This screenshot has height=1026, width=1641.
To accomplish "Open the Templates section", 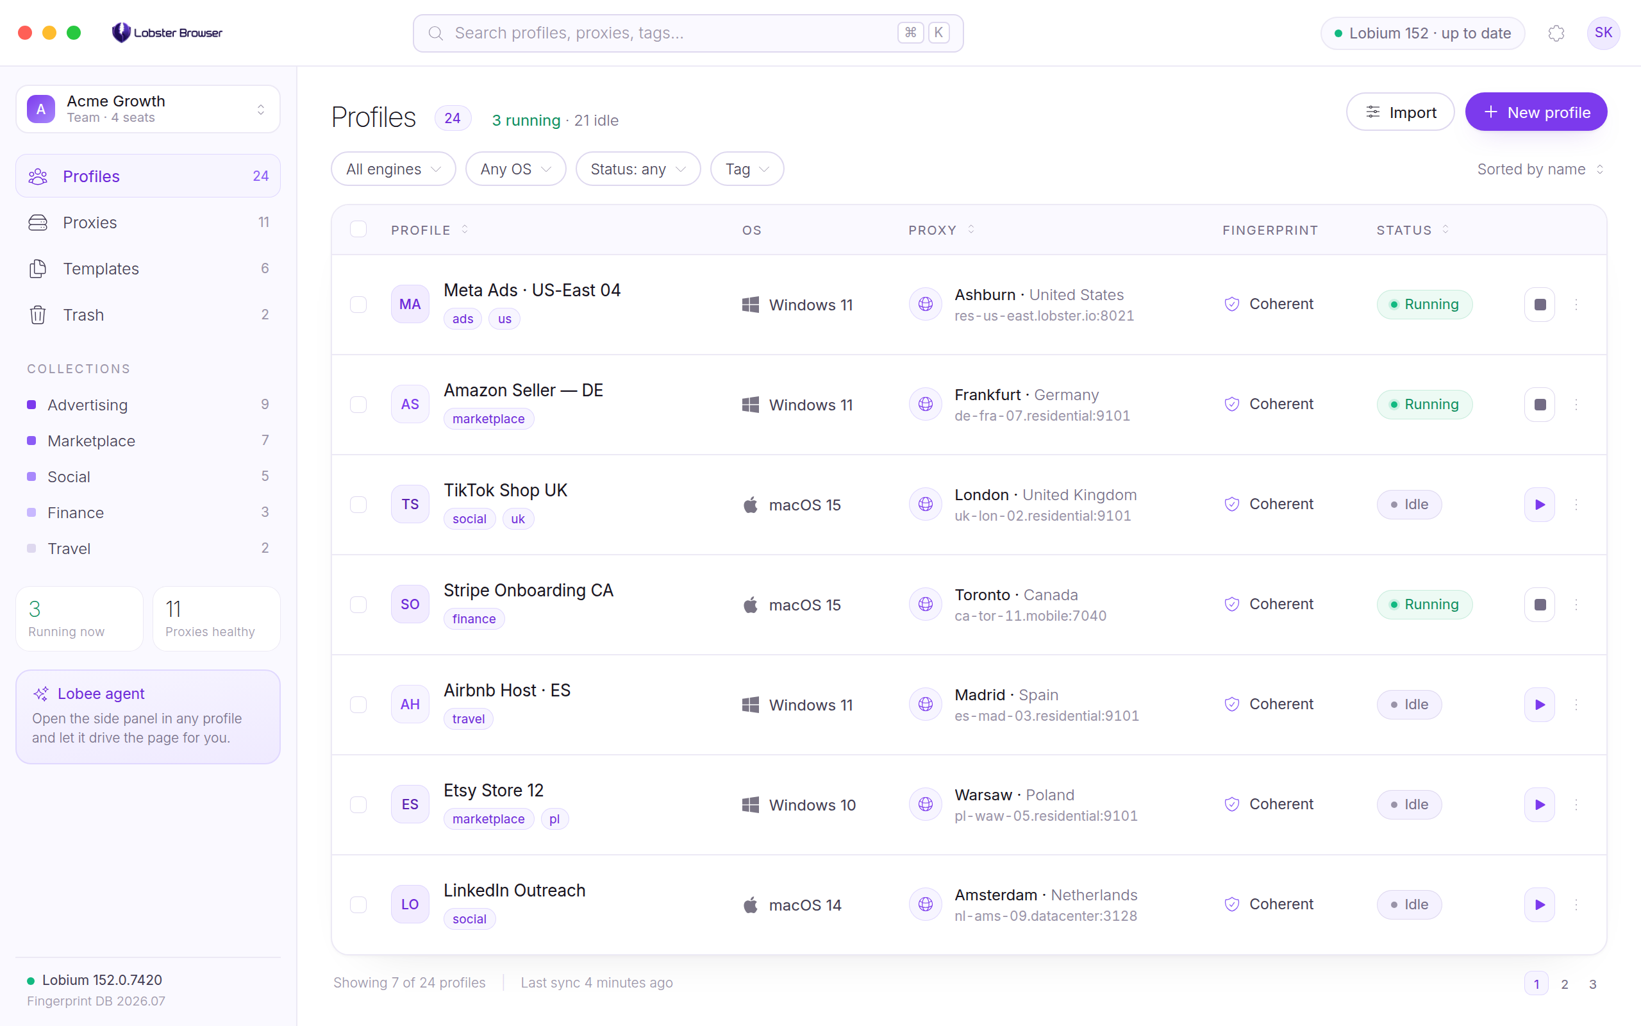I will 148,269.
